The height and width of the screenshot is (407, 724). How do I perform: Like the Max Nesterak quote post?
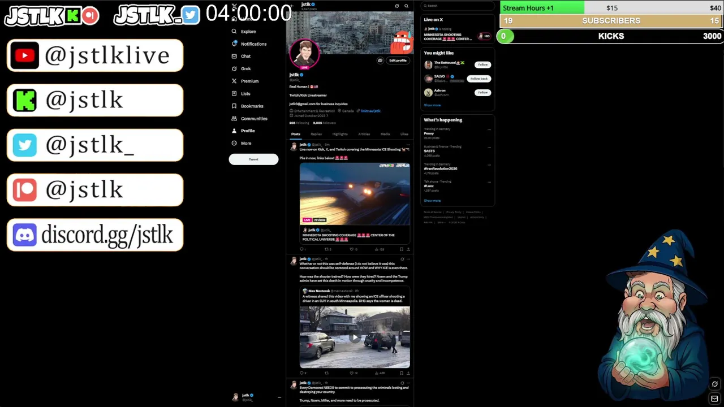click(x=352, y=373)
